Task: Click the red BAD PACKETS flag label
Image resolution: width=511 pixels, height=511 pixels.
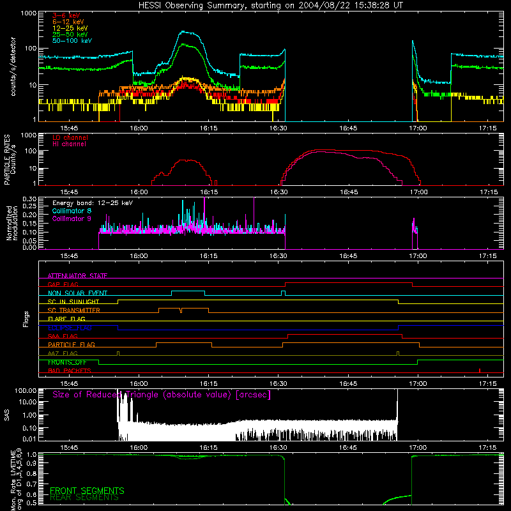Action: click(70, 370)
